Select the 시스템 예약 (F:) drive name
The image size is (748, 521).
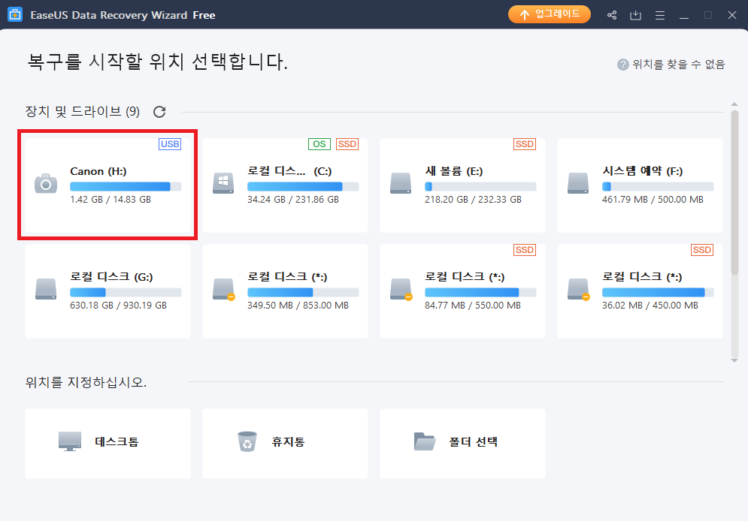pyautogui.click(x=642, y=171)
